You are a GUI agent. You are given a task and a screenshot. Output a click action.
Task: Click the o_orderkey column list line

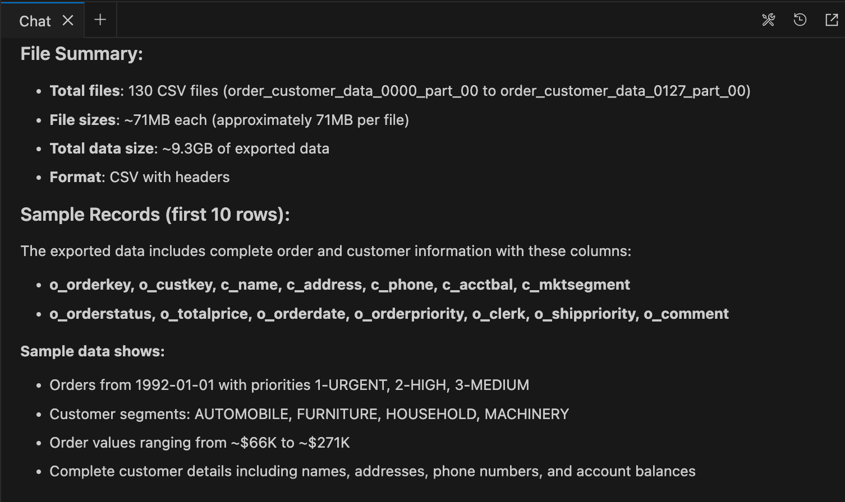339,285
